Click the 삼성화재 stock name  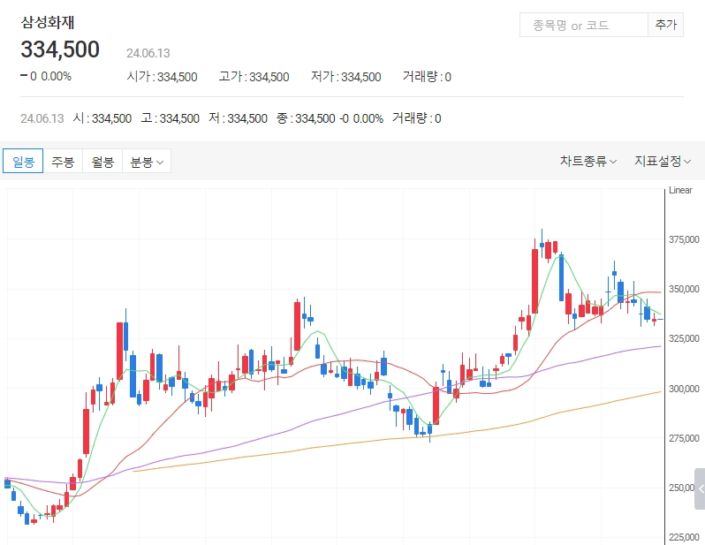pyautogui.click(x=48, y=22)
